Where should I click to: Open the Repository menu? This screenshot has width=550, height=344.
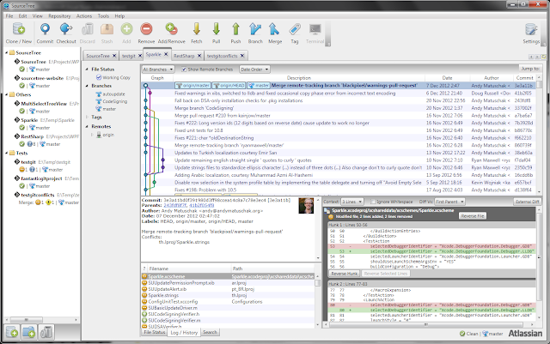[x=59, y=16]
